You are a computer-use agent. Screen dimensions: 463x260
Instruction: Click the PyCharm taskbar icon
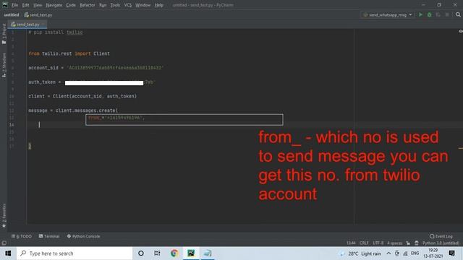191,253
